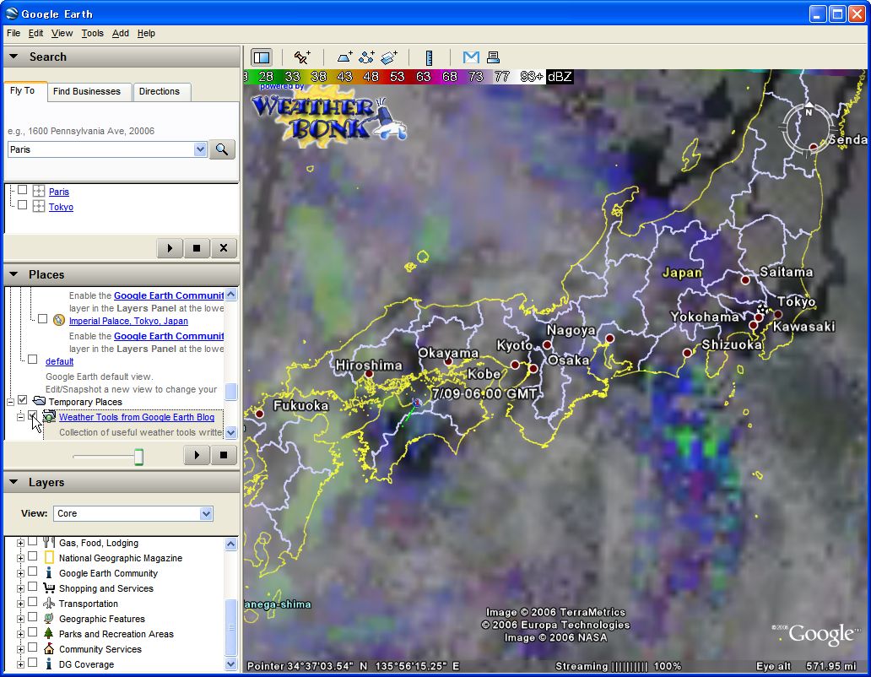Collapse Weather Tools tree node

click(20, 417)
